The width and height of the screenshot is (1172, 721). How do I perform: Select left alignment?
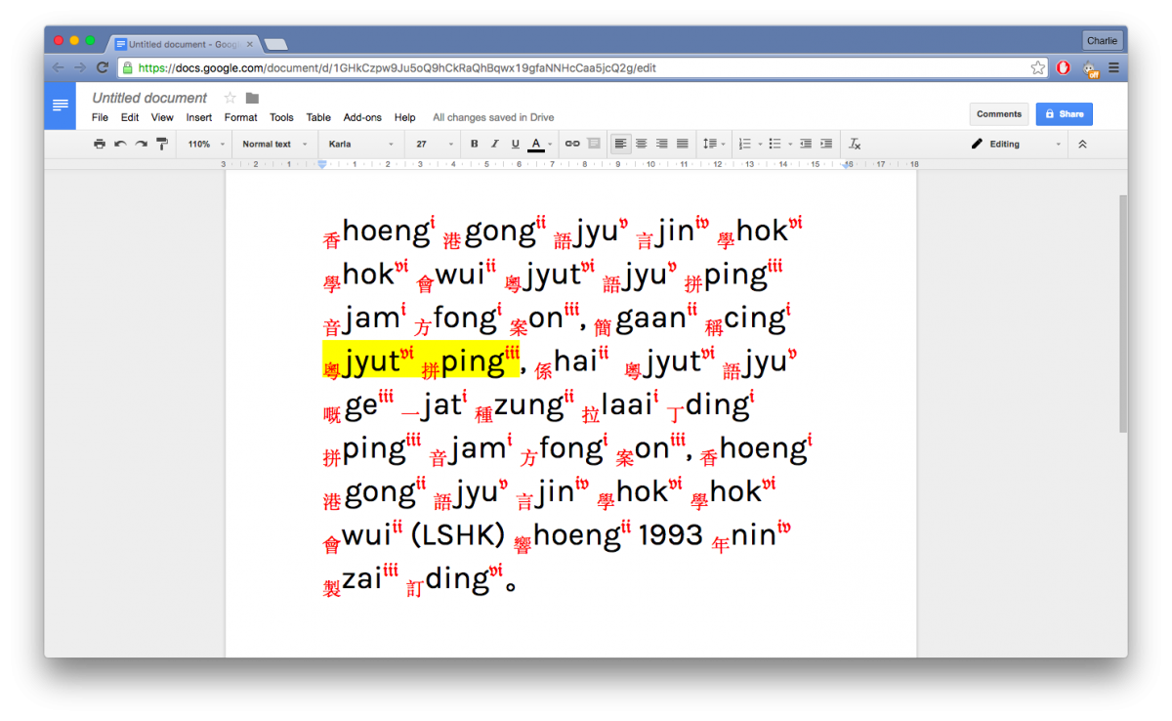pos(620,144)
